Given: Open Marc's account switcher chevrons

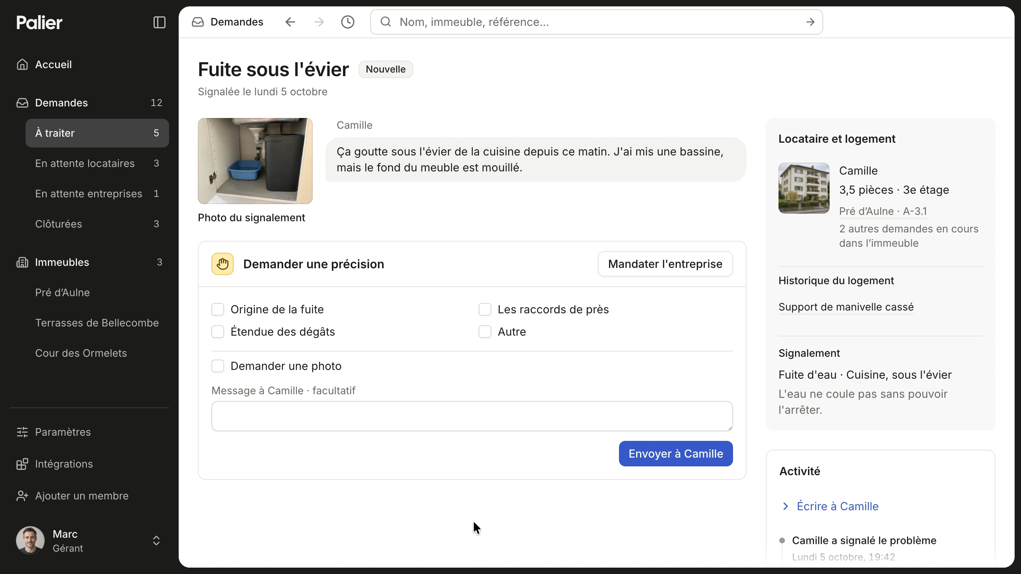Looking at the screenshot, I should coord(156,541).
